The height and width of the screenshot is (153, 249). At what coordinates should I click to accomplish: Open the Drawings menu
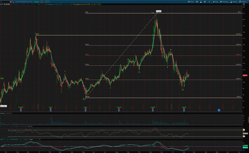pos(224,2)
